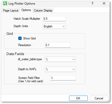Click the Screen Field Filter input box
The image size is (112, 104).
coord(63,78)
